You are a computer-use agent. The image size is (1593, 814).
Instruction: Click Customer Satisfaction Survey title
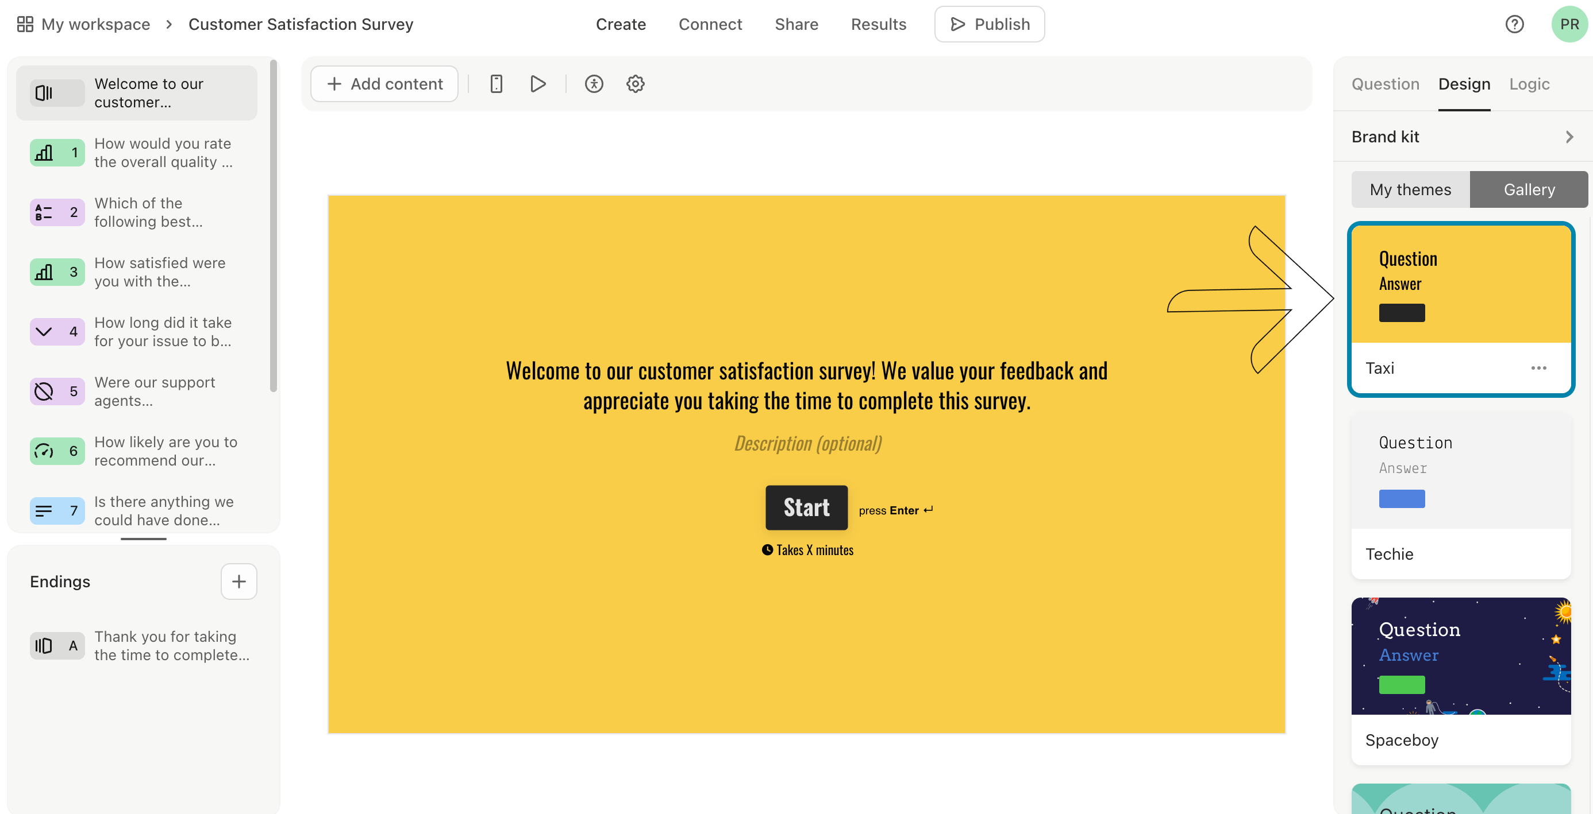(x=301, y=24)
